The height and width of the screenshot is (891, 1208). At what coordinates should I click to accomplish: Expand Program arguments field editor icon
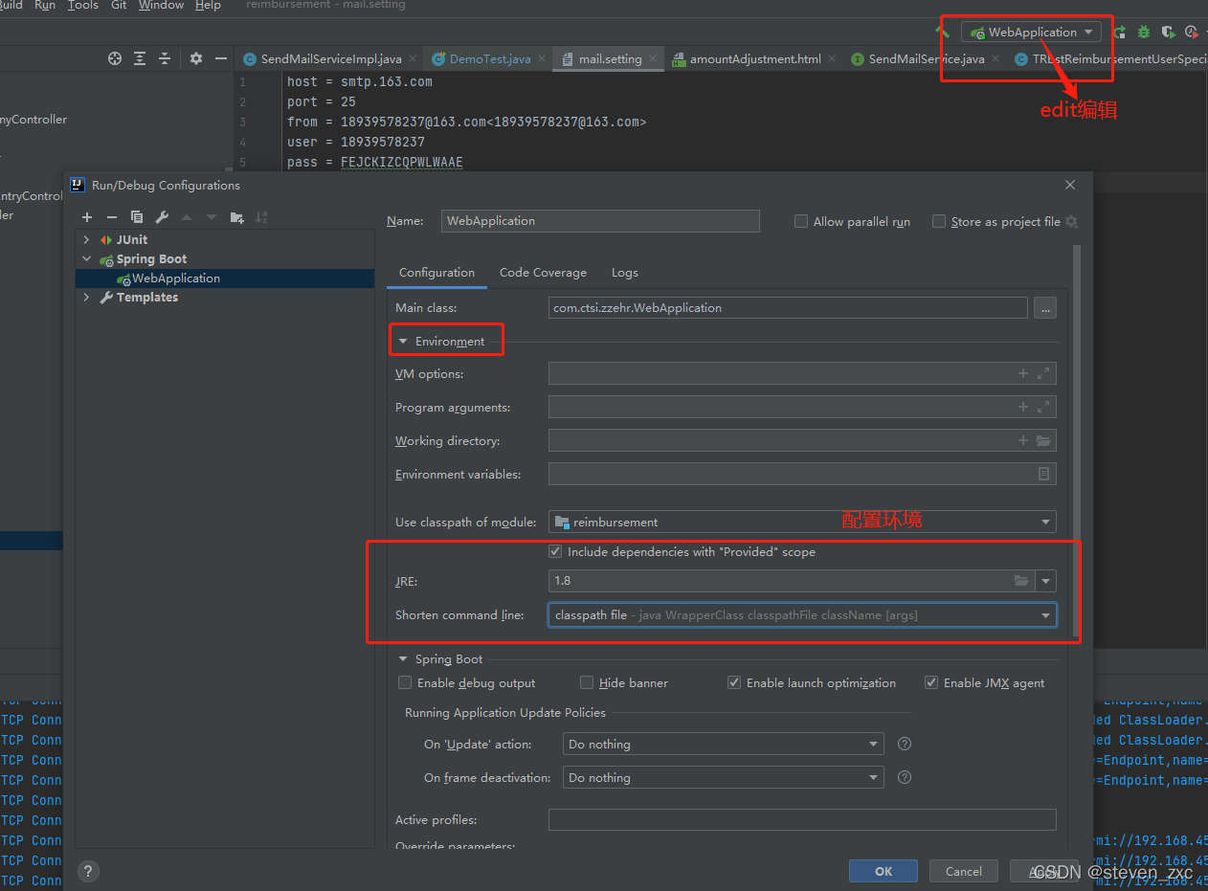coord(1043,407)
